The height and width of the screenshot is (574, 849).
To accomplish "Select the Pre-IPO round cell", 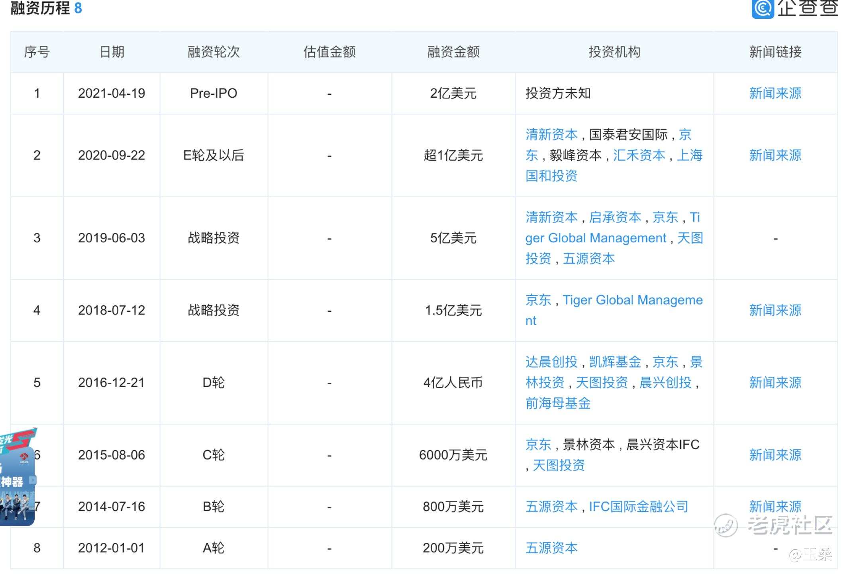I will pos(214,93).
